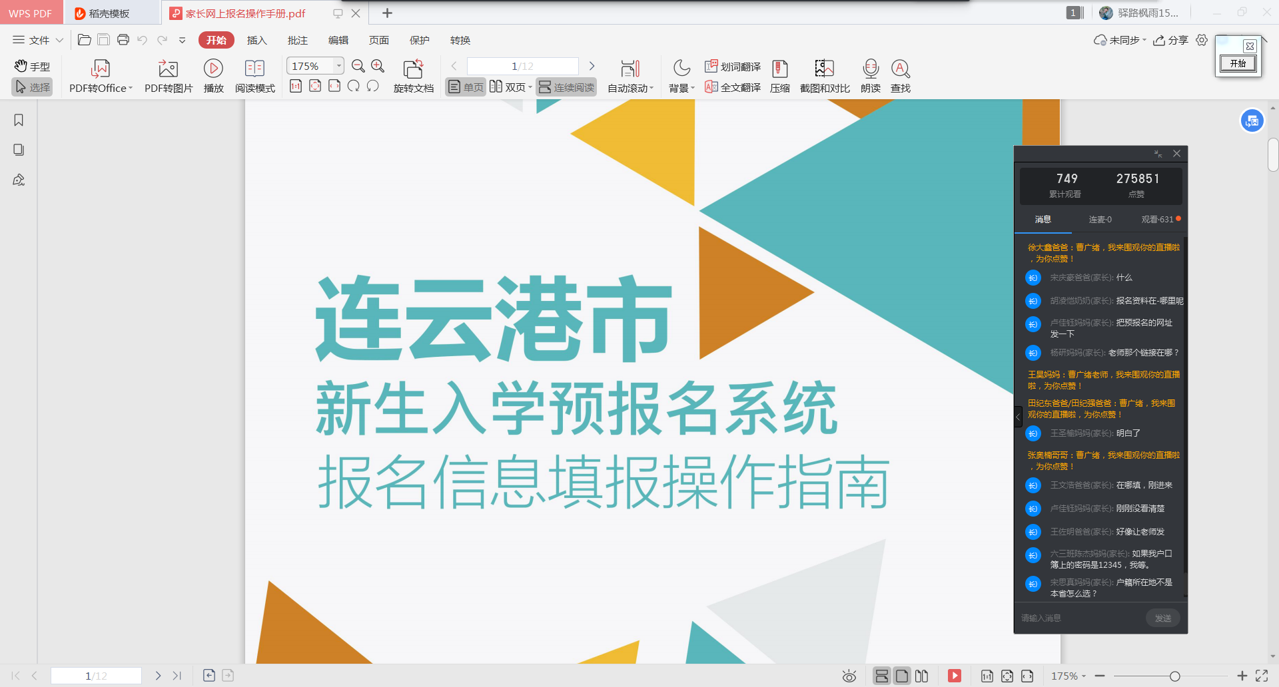The width and height of the screenshot is (1279, 687).
Task: Launch 截图和对比 screenshot tool
Action: tap(823, 75)
